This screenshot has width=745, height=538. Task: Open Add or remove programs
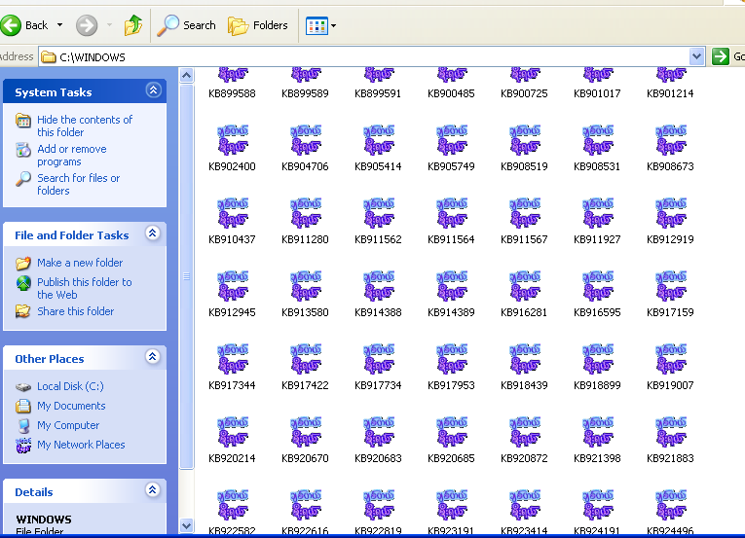point(72,156)
